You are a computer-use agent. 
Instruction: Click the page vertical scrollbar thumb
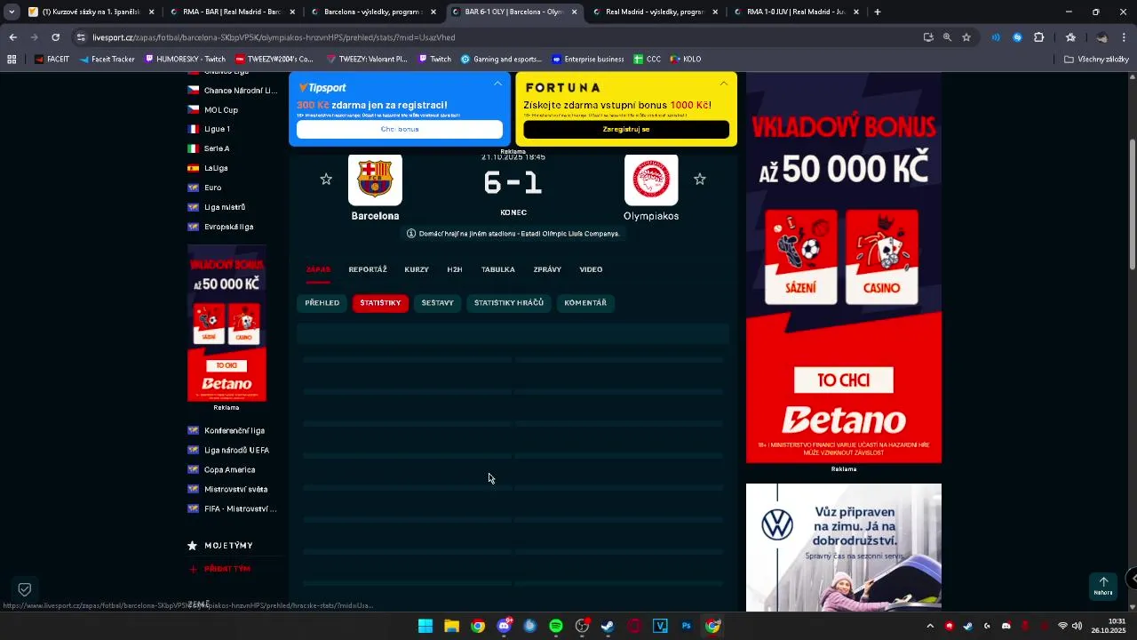tap(1132, 204)
